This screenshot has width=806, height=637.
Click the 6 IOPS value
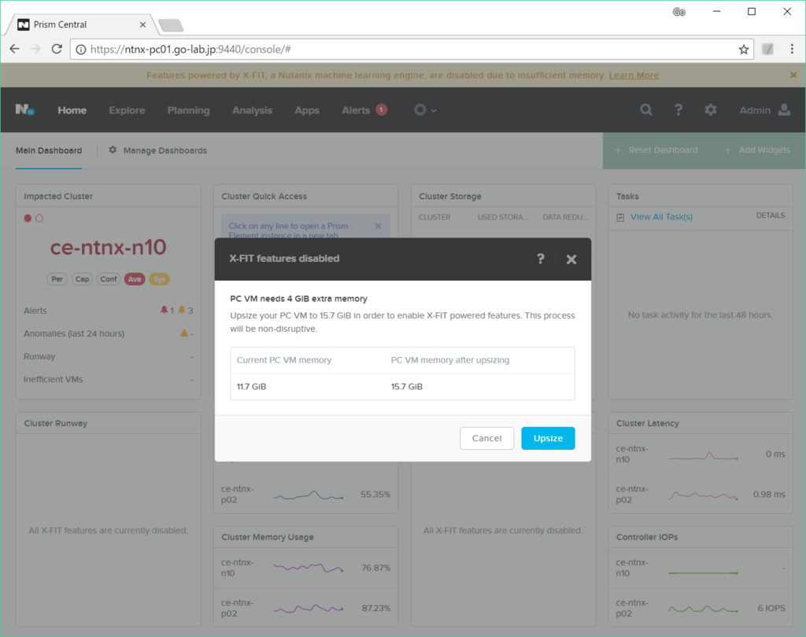pyautogui.click(x=771, y=608)
